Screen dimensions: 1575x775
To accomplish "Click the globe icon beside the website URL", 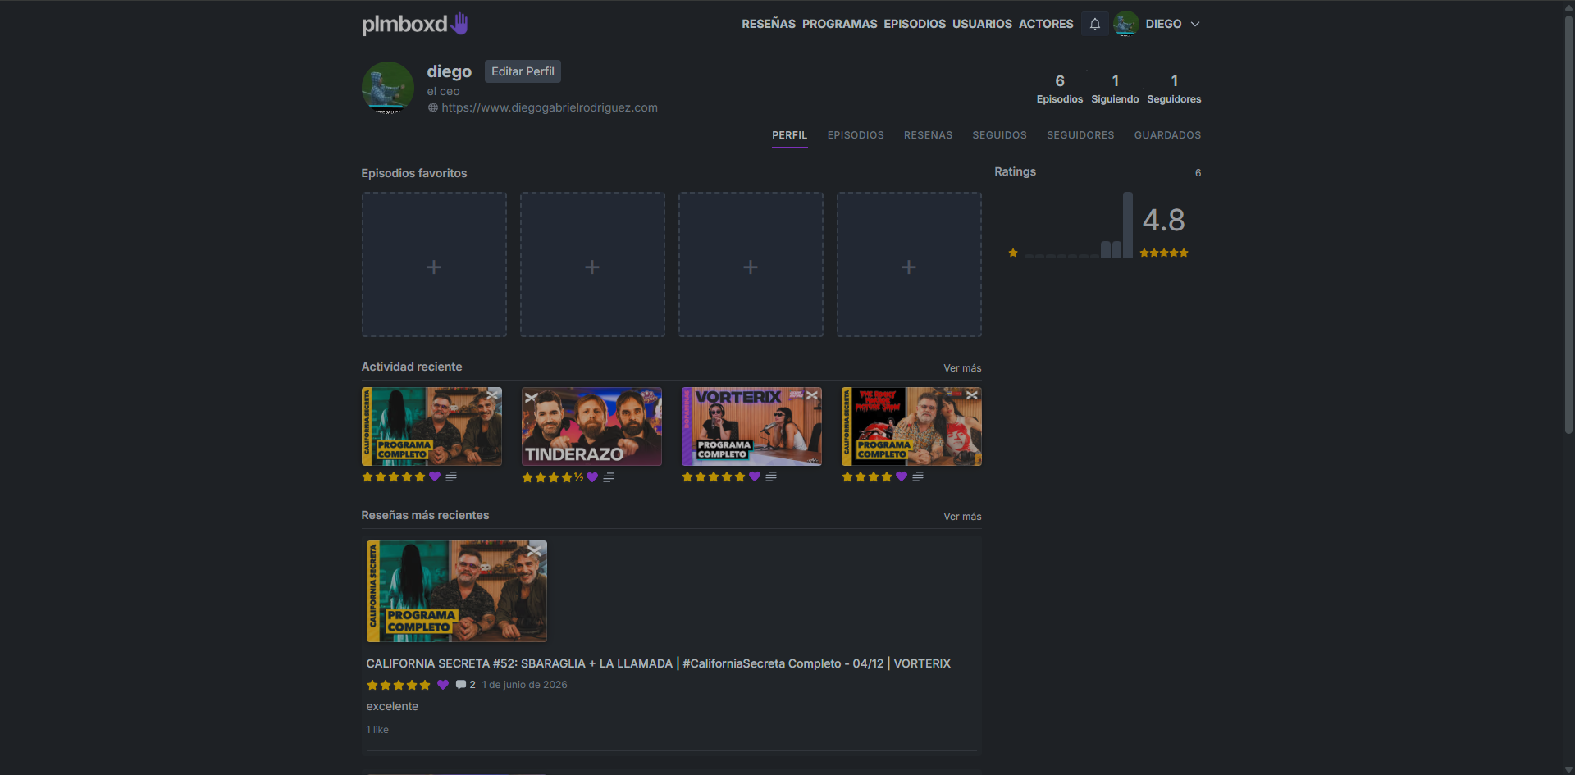I will click(x=432, y=107).
